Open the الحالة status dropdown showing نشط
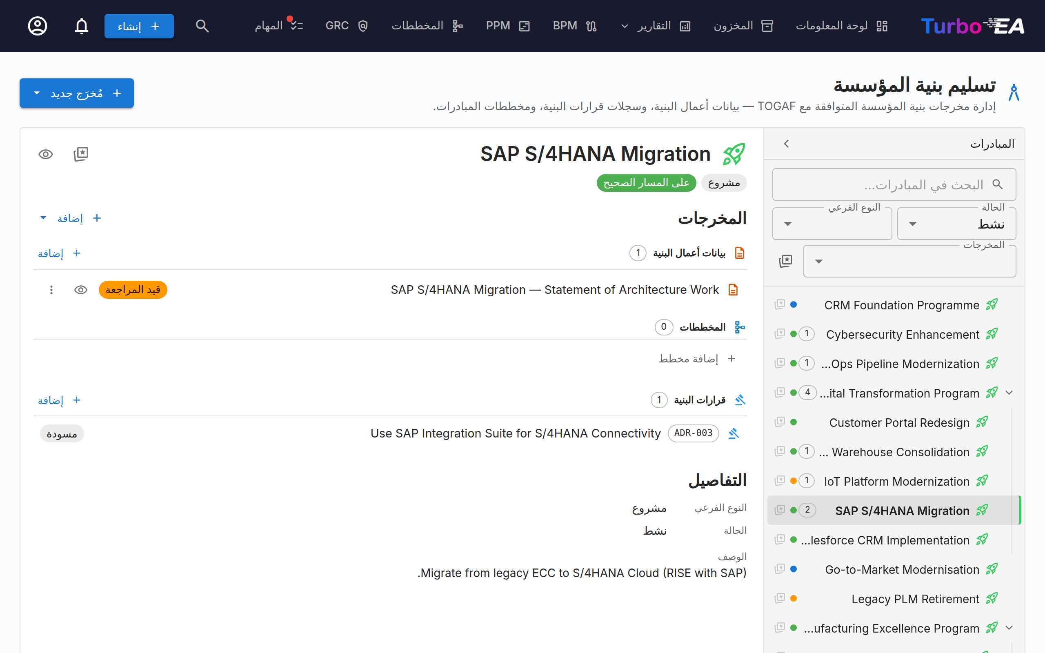Screen dimensions: 1045x653 (956, 224)
